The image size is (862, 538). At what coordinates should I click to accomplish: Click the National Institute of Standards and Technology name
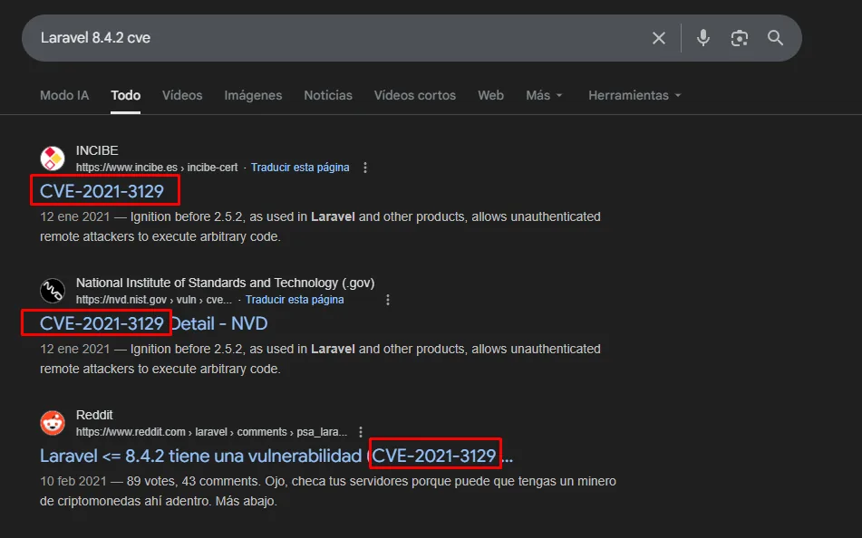(x=226, y=283)
